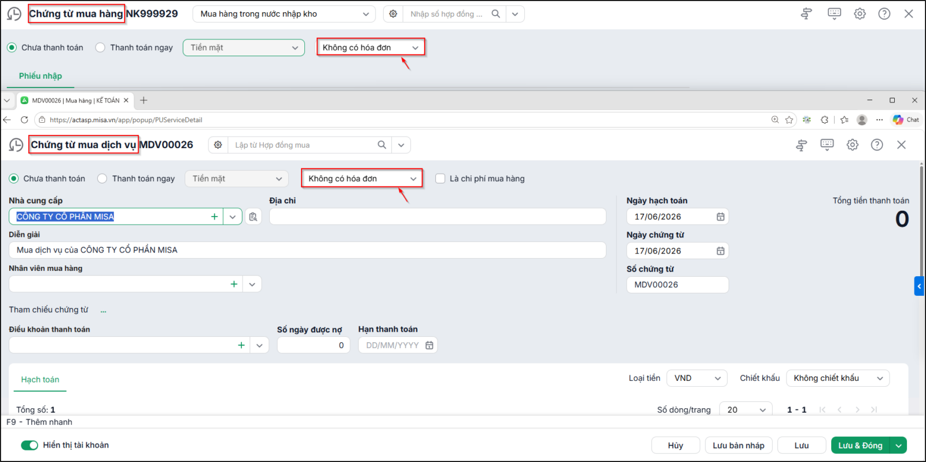Open Số dòng/trang 20 dropdown
The height and width of the screenshot is (462, 926).
[x=745, y=409]
